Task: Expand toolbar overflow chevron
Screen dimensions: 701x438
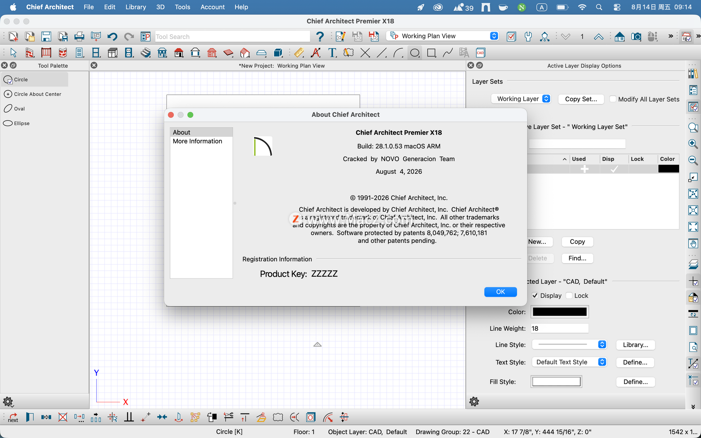Action: (670, 36)
